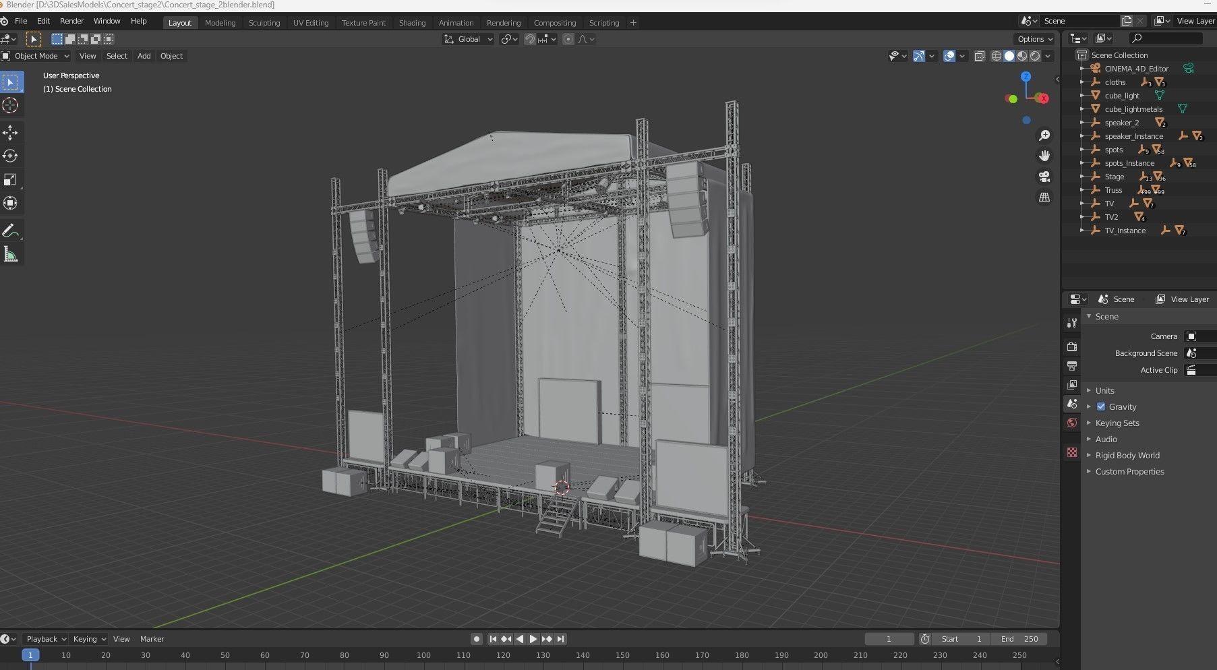The image size is (1217, 670).
Task: Toggle the camera view icon in viewport
Action: (1044, 177)
